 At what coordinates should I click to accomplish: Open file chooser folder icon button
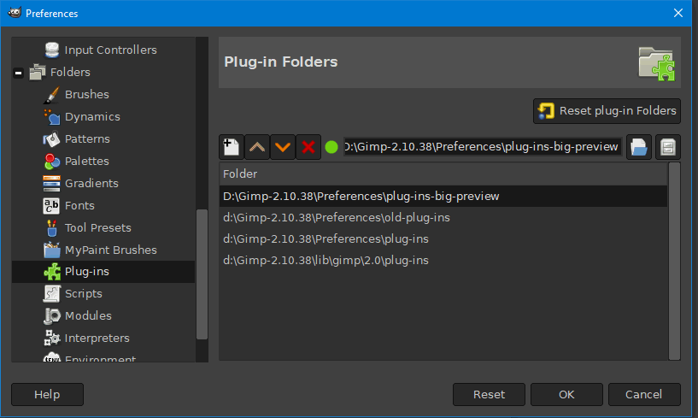(639, 147)
